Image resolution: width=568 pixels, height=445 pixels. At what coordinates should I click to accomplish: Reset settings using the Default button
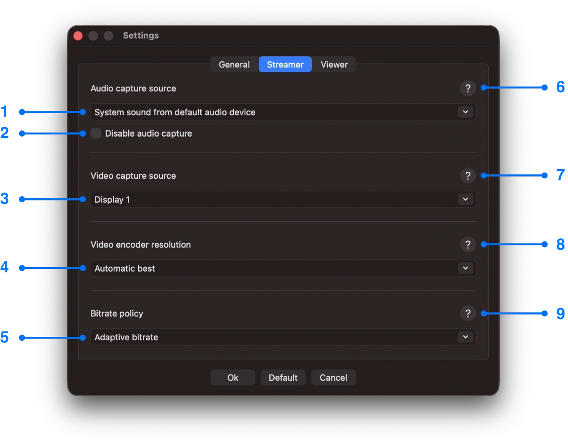(x=283, y=377)
